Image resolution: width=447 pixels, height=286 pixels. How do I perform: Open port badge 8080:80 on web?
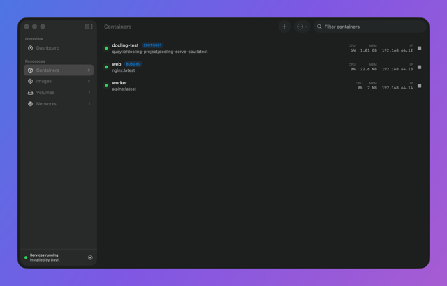133,64
